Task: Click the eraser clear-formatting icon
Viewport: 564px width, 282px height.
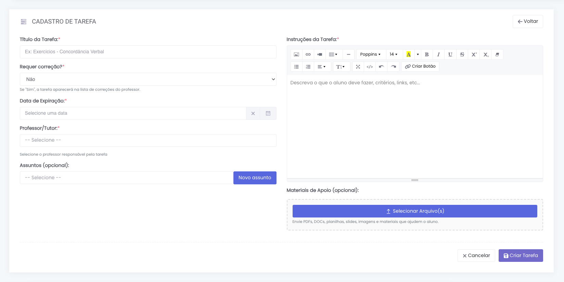Action: (x=497, y=55)
